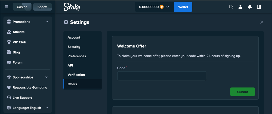Select the Offers settings tab
Image resolution: width=272 pixels, height=114 pixels.
83,84
